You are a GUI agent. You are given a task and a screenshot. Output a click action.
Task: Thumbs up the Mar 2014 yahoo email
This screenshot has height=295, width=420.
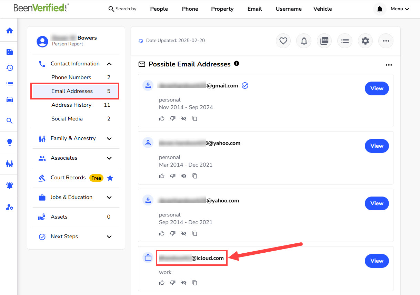click(162, 176)
